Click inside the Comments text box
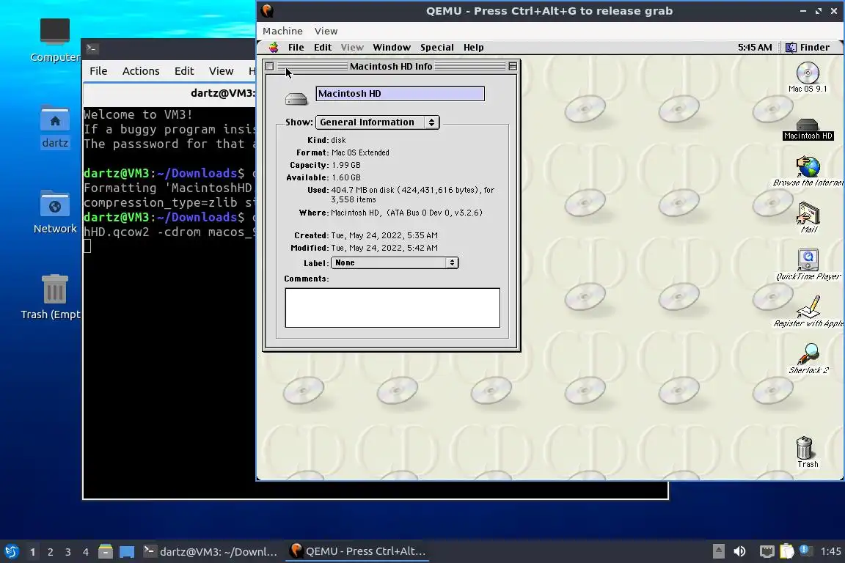This screenshot has width=845, height=563. click(x=392, y=308)
